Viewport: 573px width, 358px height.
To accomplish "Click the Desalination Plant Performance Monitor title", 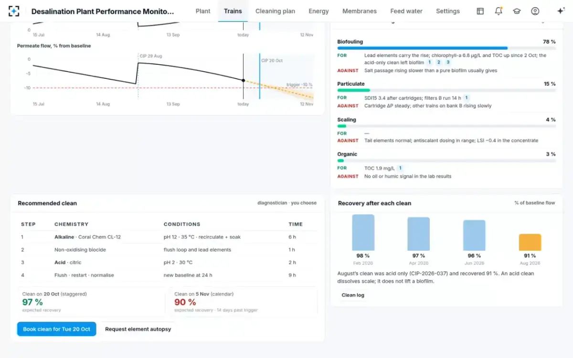I will (103, 11).
